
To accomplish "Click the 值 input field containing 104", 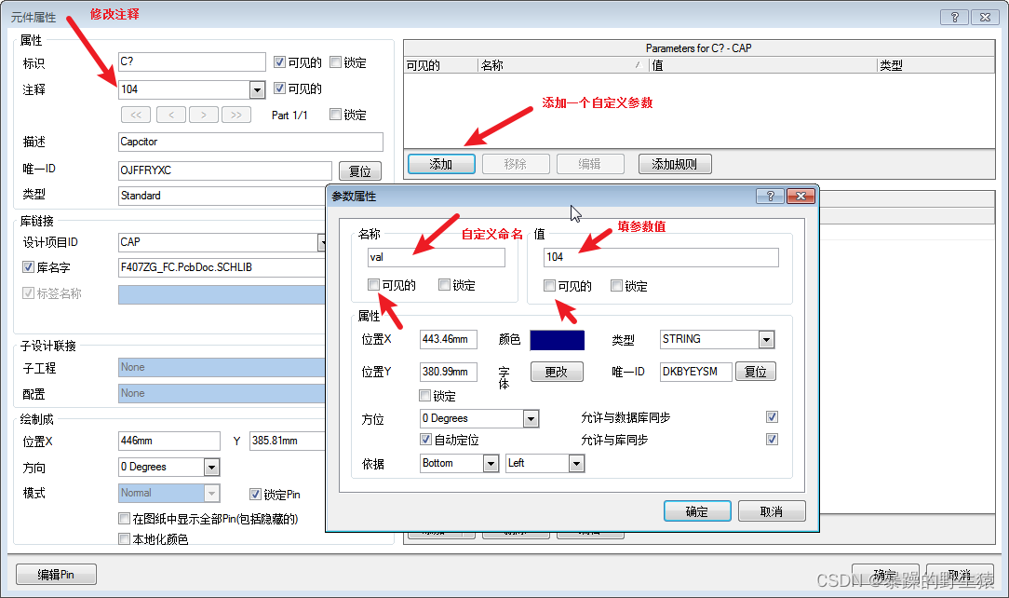I will [660, 258].
